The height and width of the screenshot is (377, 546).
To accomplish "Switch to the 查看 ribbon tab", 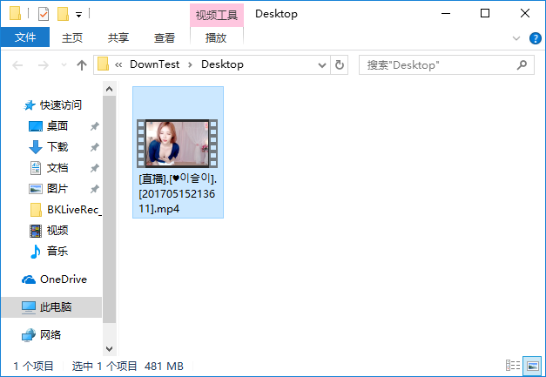I will click(165, 37).
